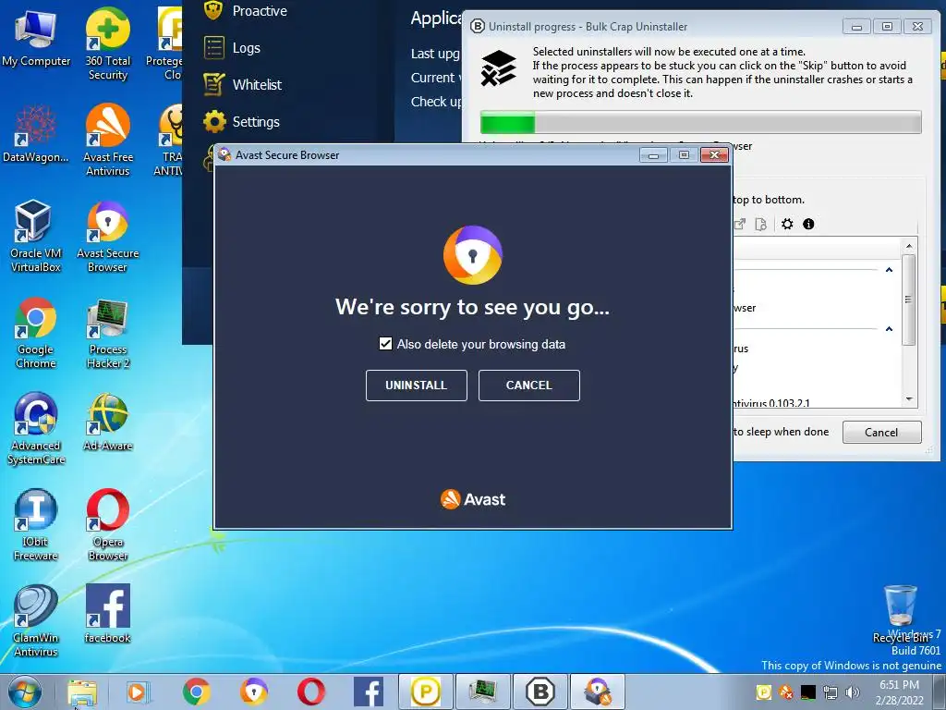Switch to Process Hacker taskbar button

[x=483, y=692]
